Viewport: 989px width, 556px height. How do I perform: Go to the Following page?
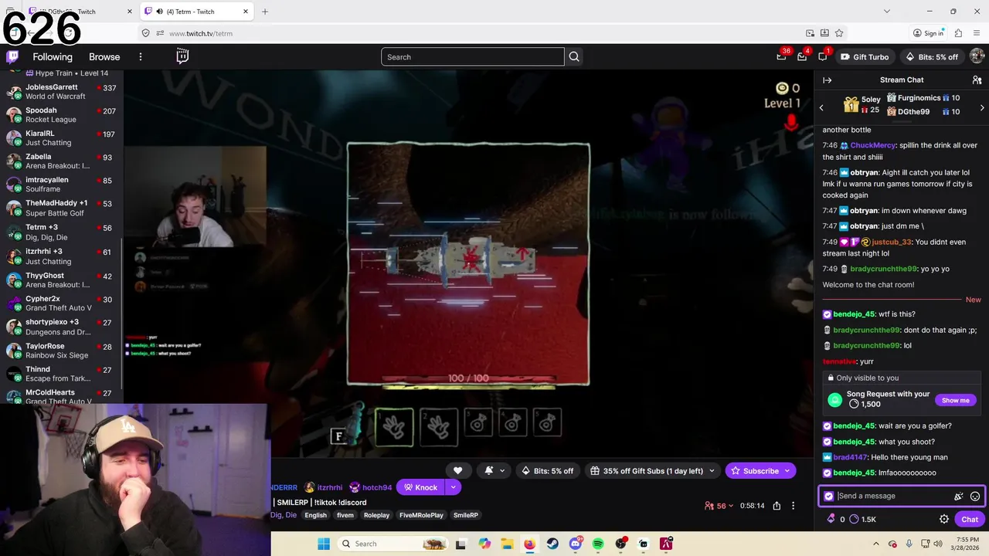(x=53, y=56)
